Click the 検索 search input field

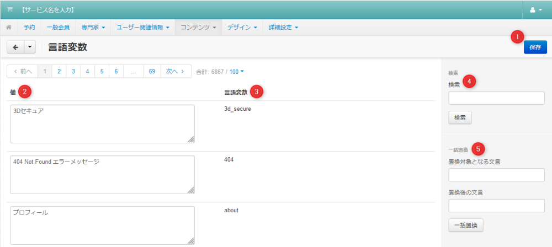tap(496, 98)
